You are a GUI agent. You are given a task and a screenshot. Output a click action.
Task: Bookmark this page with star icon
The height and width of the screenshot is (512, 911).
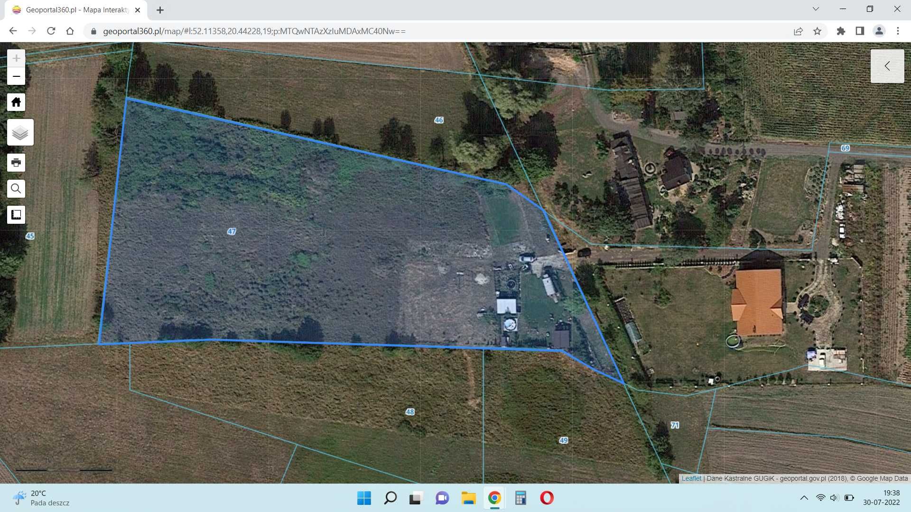pyautogui.click(x=817, y=31)
